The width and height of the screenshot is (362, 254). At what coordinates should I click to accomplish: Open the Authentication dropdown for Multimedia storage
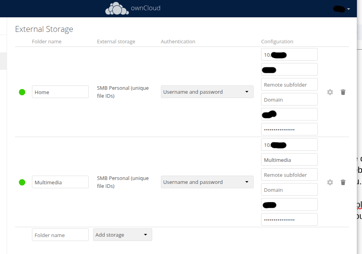pos(207,182)
